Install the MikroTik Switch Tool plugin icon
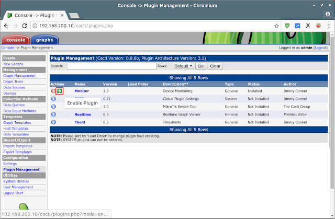 tap(53, 107)
